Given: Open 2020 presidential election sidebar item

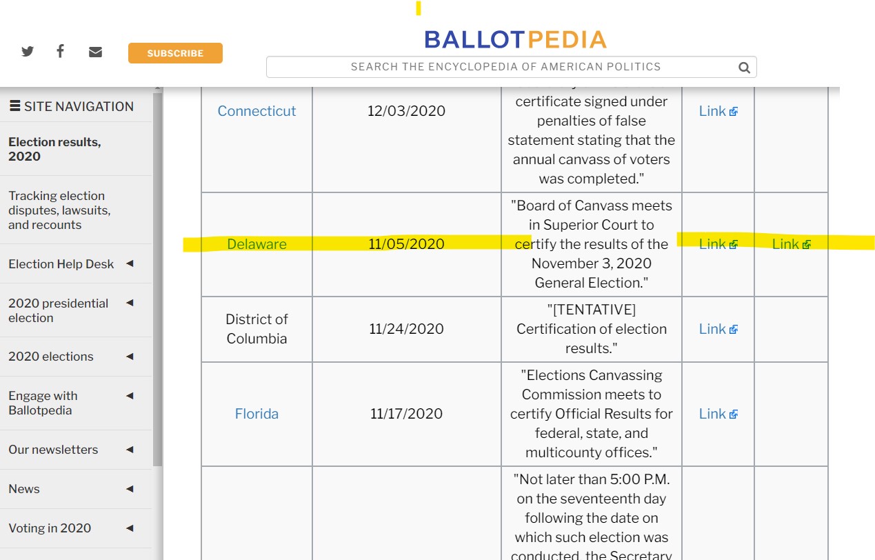Looking at the screenshot, I should (58, 310).
